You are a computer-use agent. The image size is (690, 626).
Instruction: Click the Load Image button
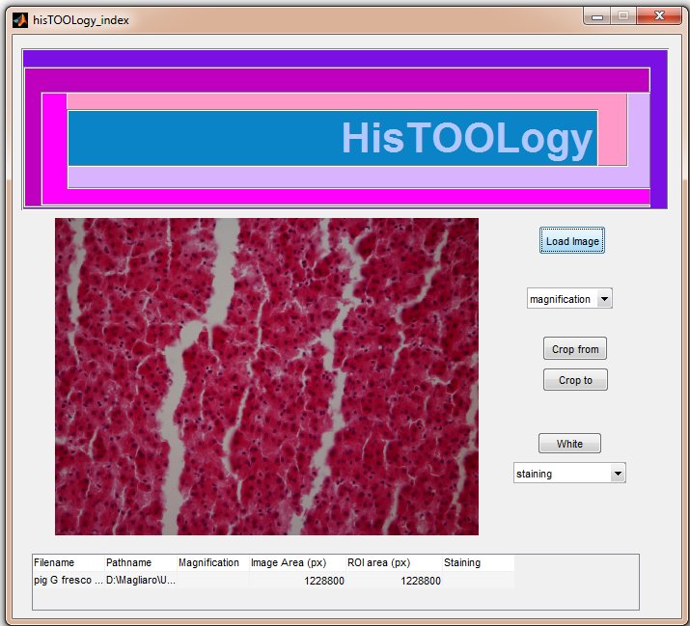pos(572,240)
